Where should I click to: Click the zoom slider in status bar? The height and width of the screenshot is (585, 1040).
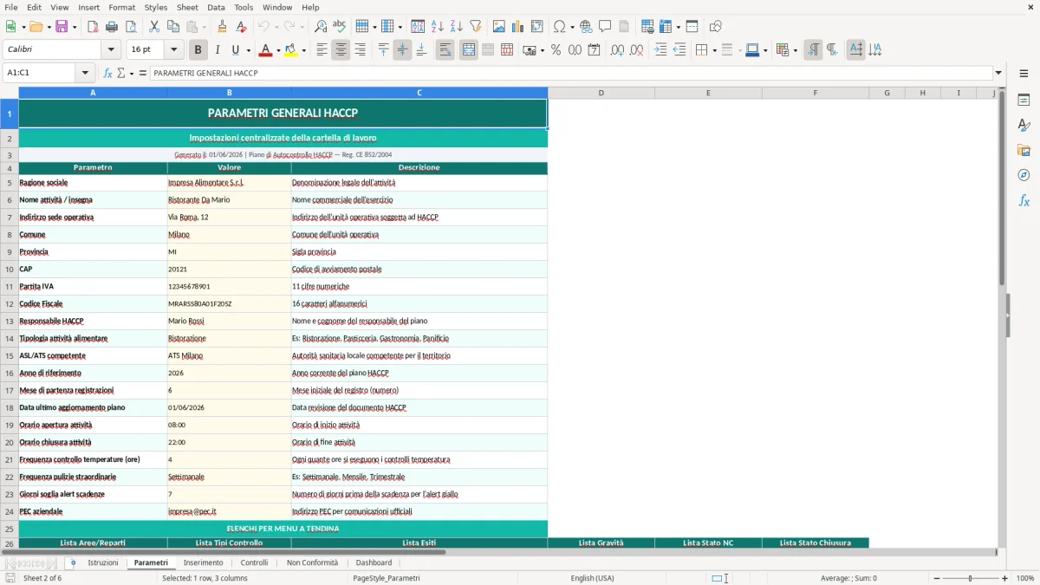[970, 578]
